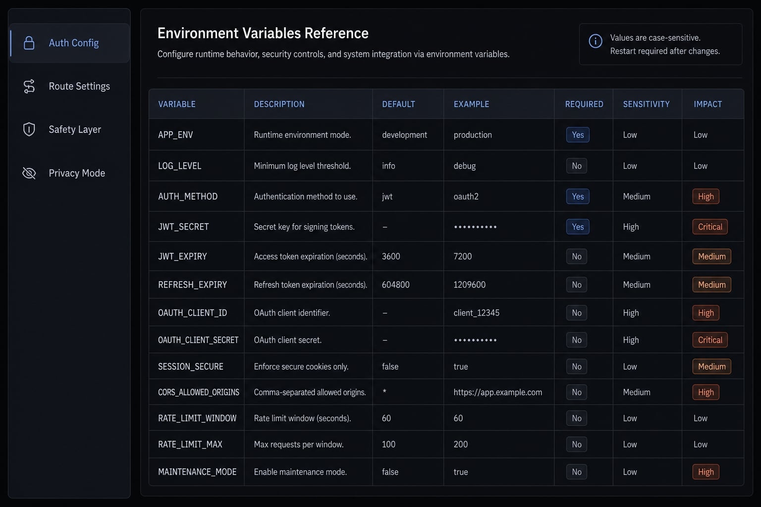Select the CORS_ALLOWED_ORIGINS variable name

199,392
